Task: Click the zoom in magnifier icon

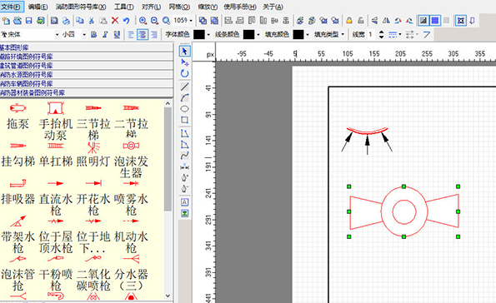Action: pyautogui.click(x=143, y=21)
